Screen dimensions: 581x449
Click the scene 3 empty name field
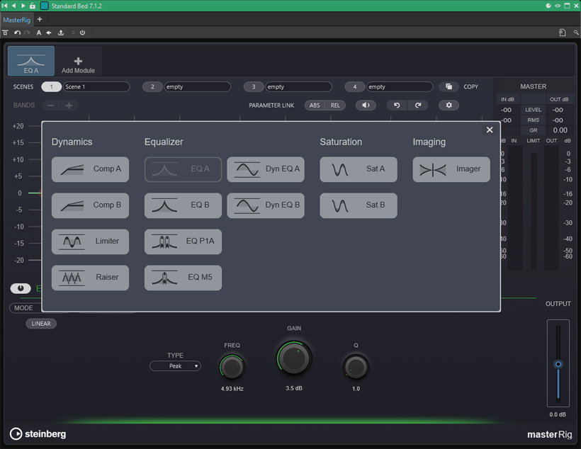tap(299, 86)
